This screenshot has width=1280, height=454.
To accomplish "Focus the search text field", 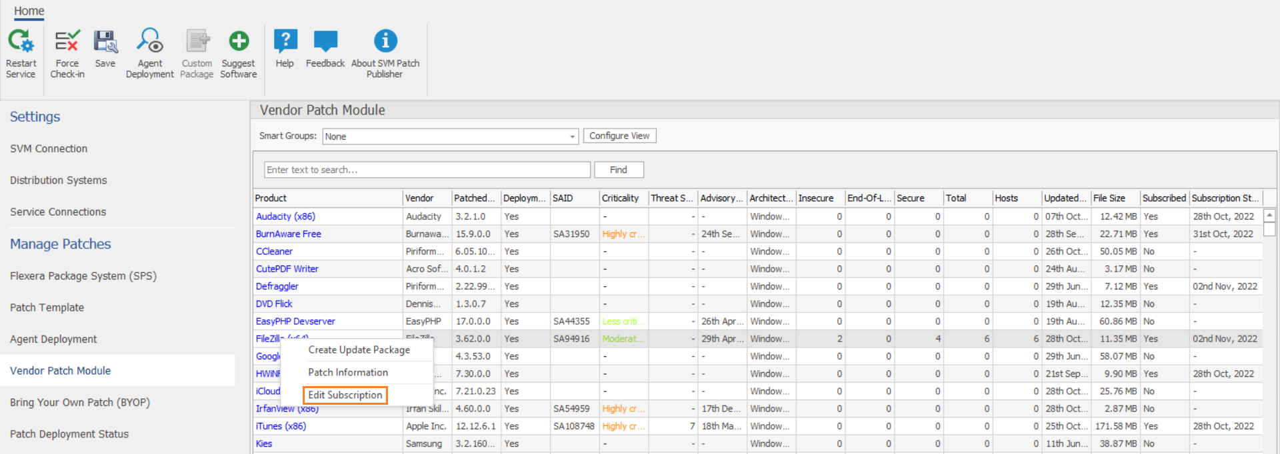I will coord(427,170).
